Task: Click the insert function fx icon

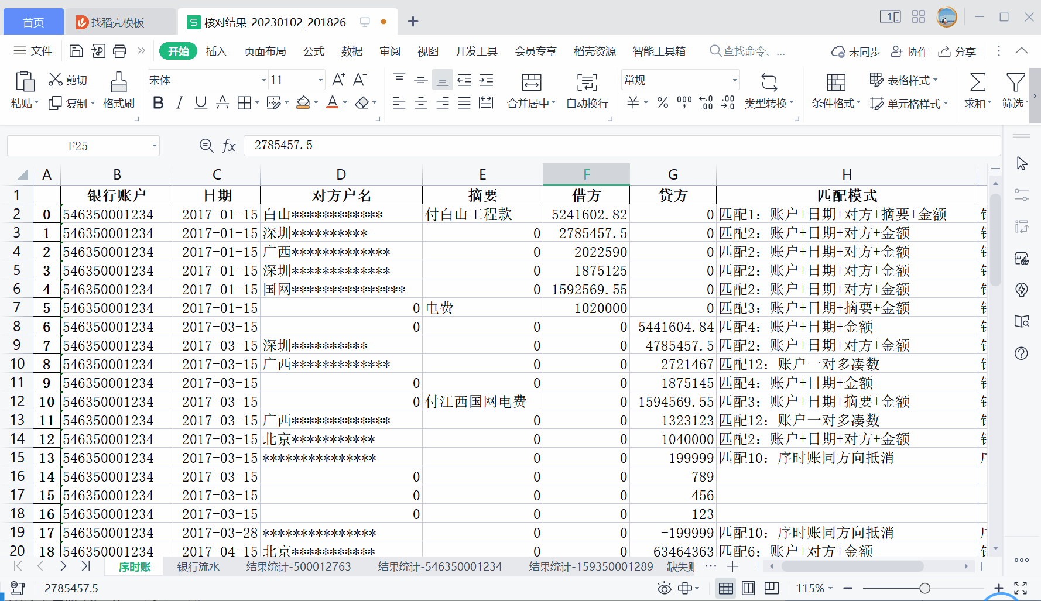Action: (229, 146)
